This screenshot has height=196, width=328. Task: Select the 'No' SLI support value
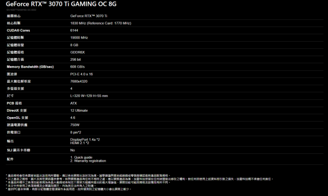(72, 150)
